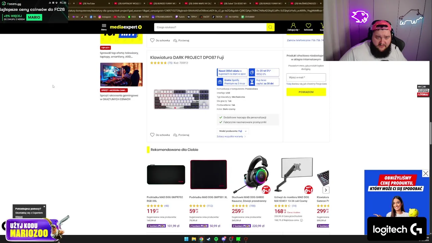Image resolution: width=432 pixels, height=243 pixels.
Task: Open the Windows Start button
Action: [186, 239]
